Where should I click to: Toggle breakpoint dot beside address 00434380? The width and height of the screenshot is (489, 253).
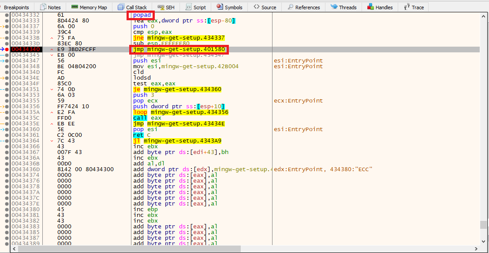pyautogui.click(x=7, y=209)
